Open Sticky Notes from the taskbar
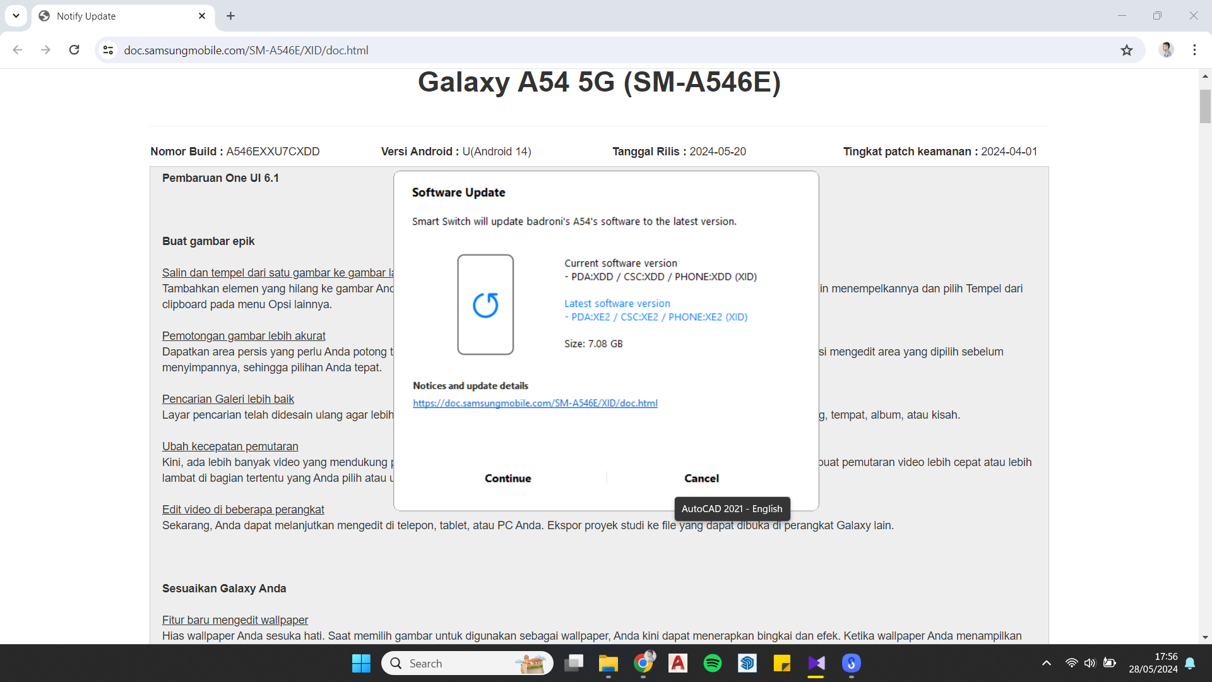The height and width of the screenshot is (682, 1212). [782, 663]
